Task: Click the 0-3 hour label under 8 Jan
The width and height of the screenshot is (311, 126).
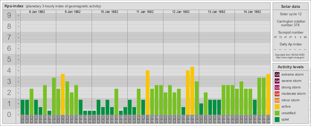Action: (22, 119)
